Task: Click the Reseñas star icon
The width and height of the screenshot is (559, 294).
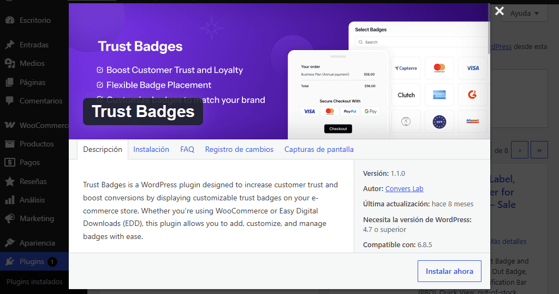Action: click(10, 181)
